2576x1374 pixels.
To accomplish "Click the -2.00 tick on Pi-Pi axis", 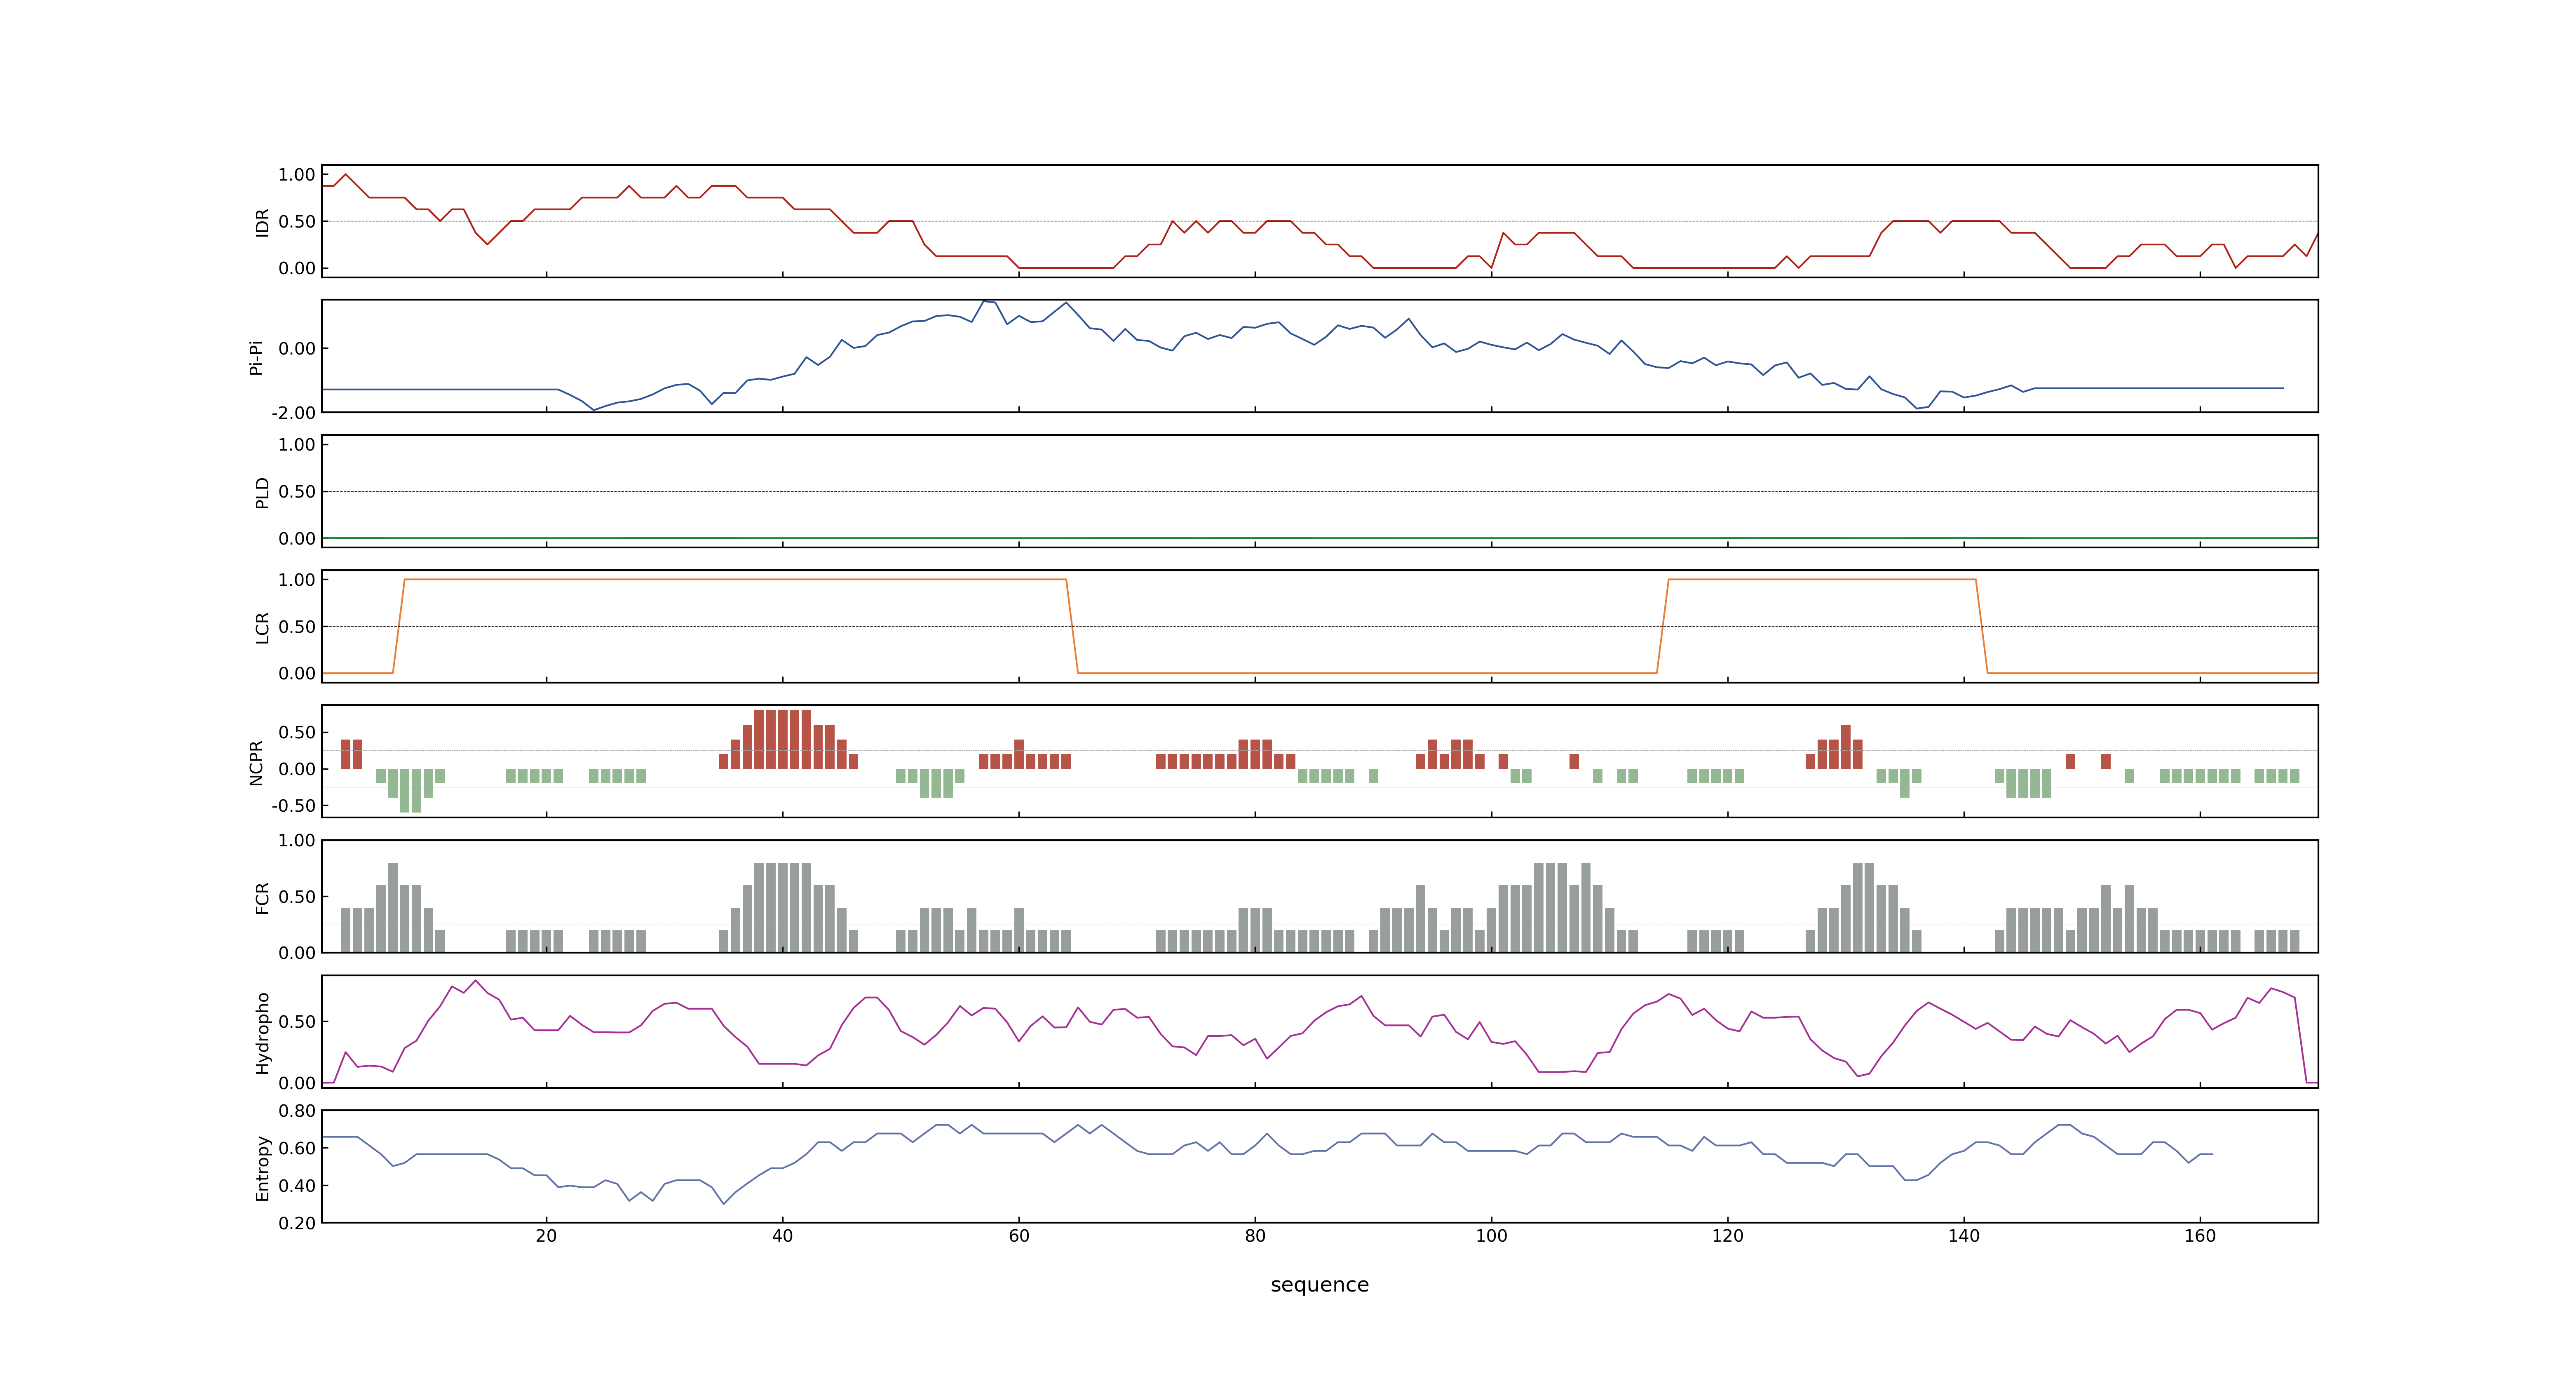I will click(293, 413).
